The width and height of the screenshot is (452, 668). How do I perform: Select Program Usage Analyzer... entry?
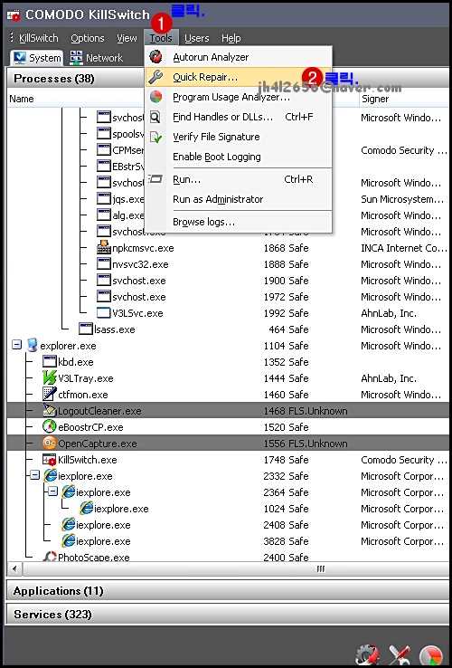(239, 97)
